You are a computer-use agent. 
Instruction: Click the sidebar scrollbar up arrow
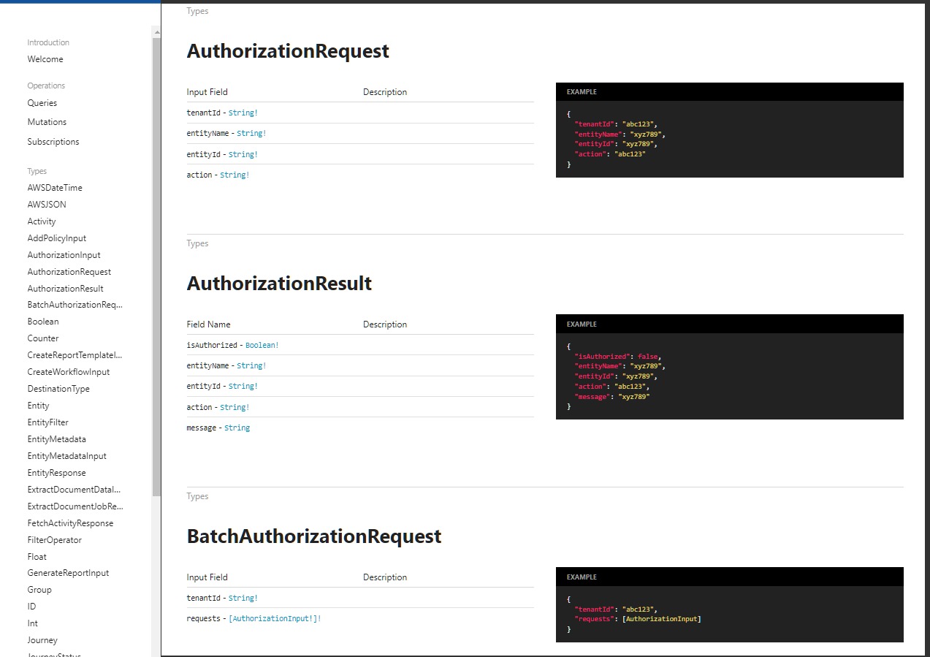[x=156, y=32]
